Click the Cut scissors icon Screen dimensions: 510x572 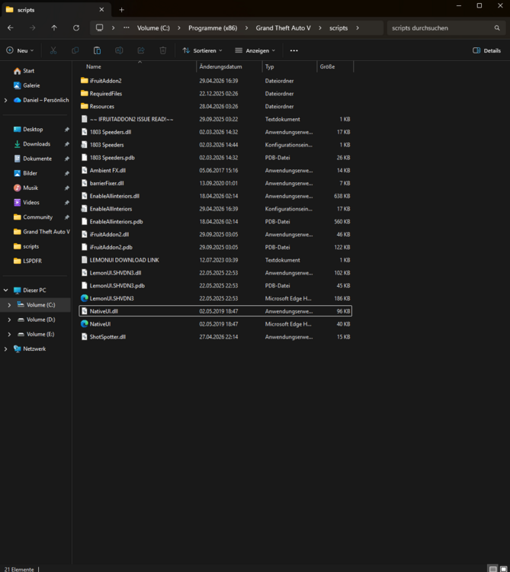pyautogui.click(x=53, y=50)
